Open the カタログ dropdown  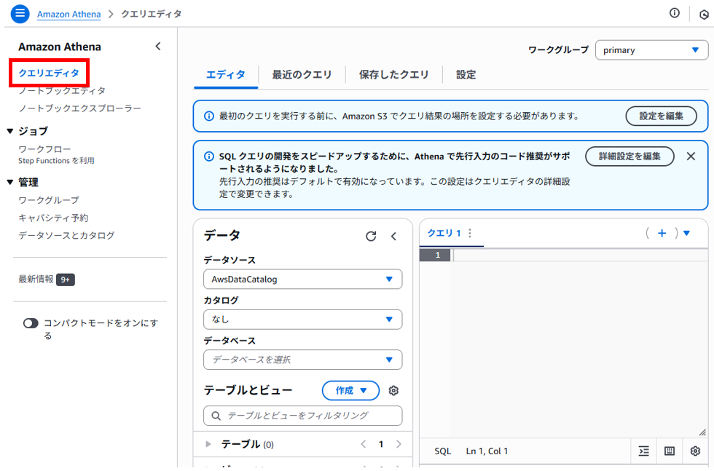tap(302, 320)
